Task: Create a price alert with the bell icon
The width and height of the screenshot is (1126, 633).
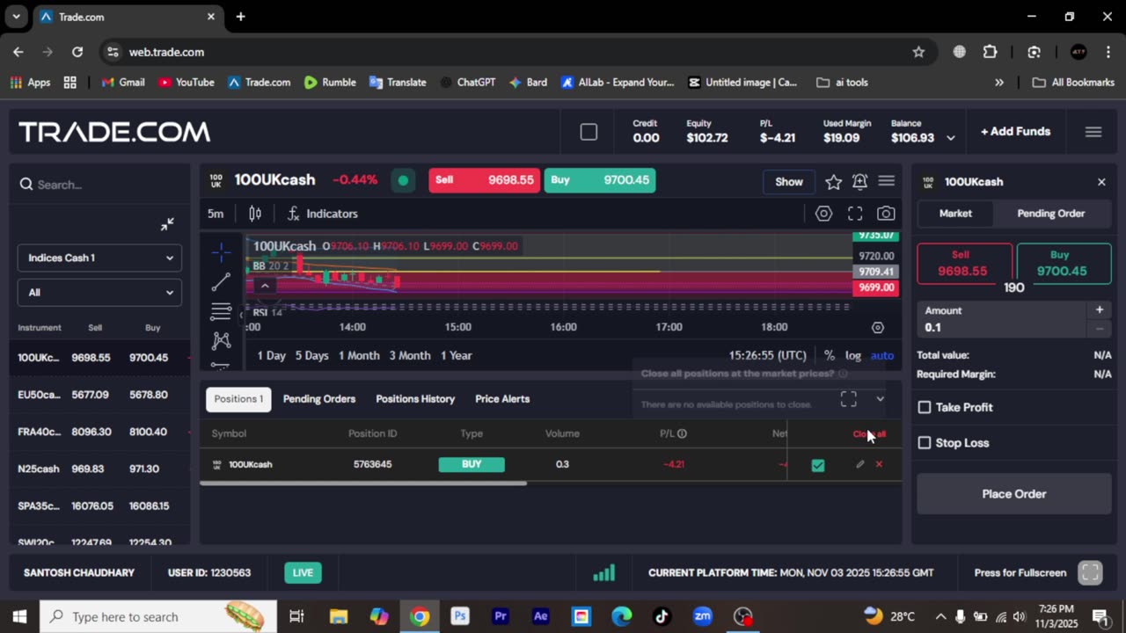Action: (x=859, y=182)
